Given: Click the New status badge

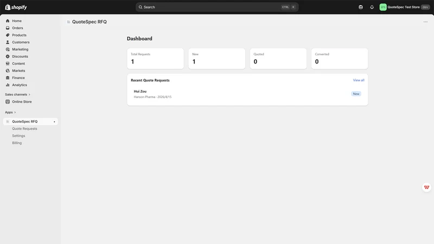Looking at the screenshot, I should click(x=356, y=94).
